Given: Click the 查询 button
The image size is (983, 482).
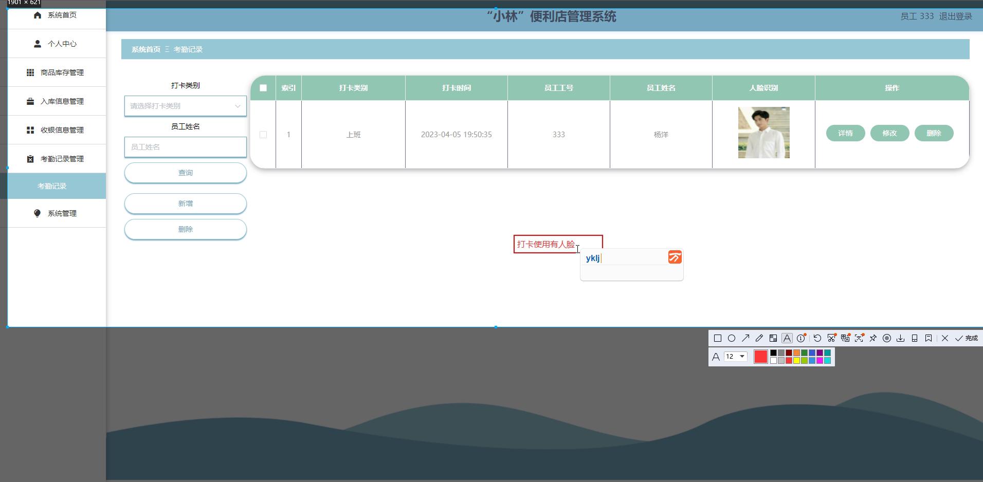Looking at the screenshot, I should point(186,173).
